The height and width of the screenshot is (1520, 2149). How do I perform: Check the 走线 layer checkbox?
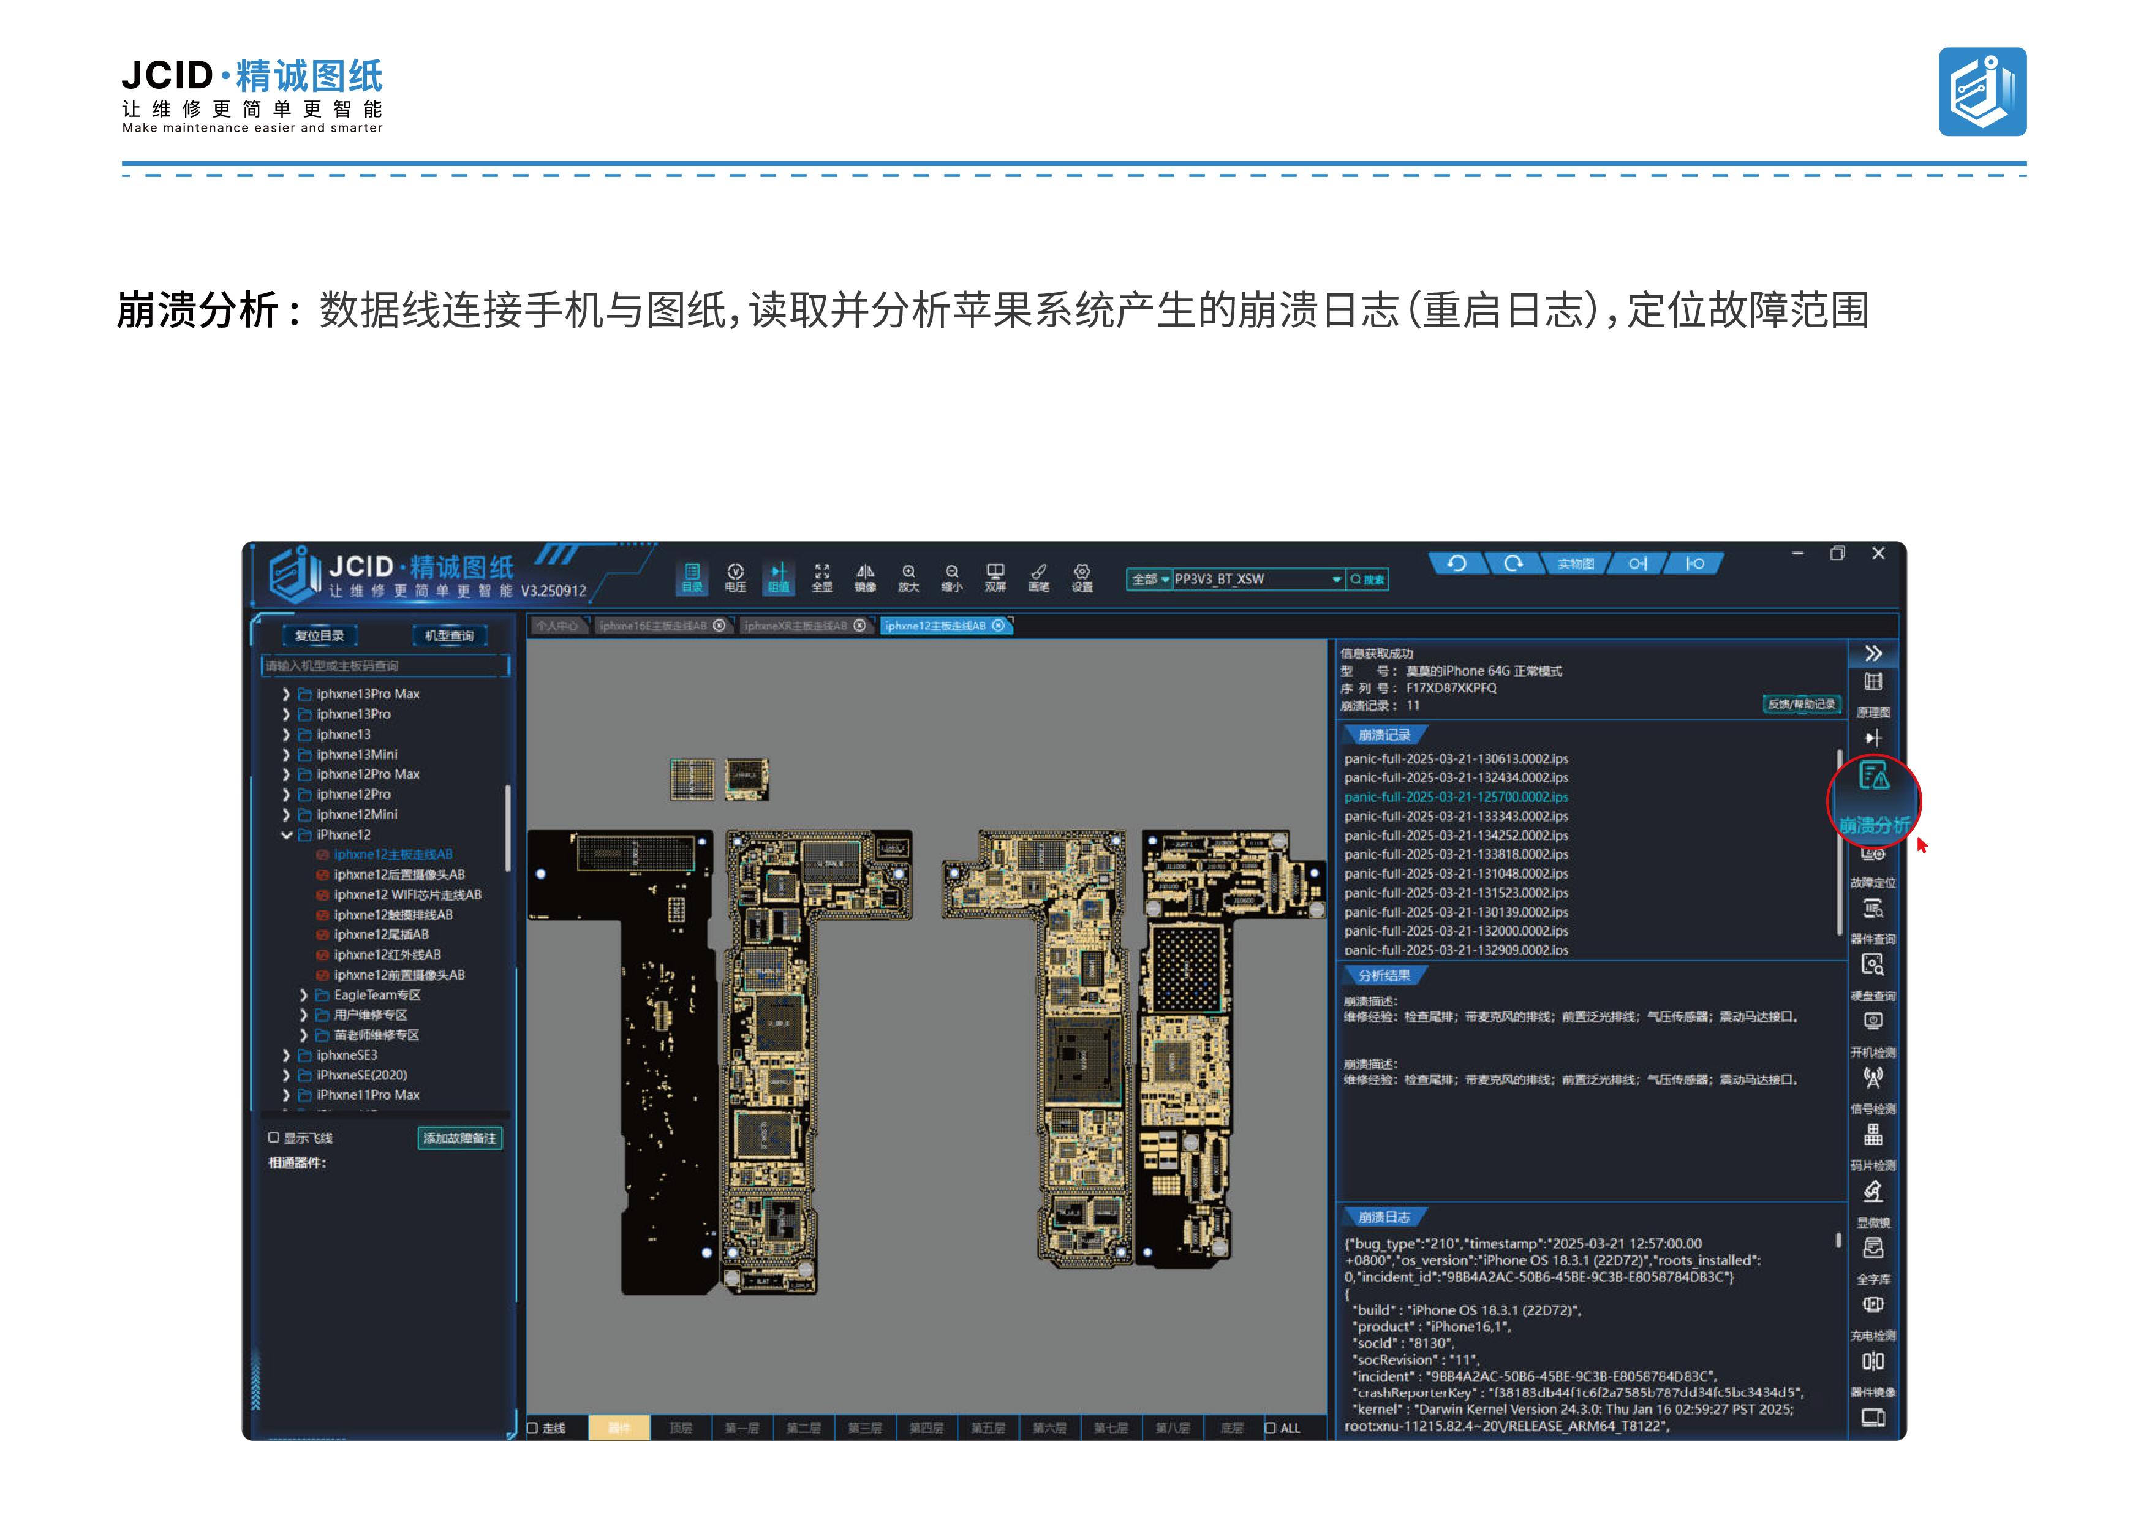532,1427
